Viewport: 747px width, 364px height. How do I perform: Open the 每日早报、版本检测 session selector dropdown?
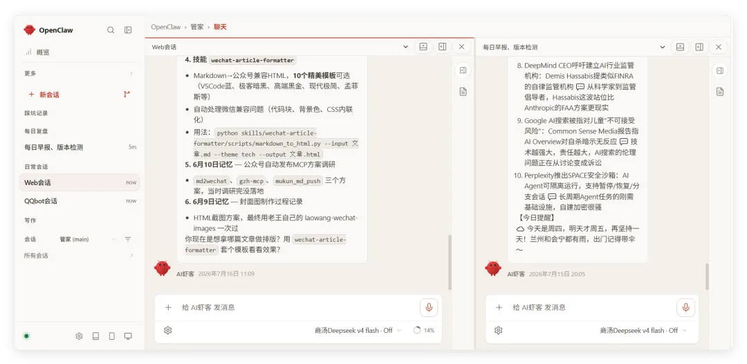573,47
